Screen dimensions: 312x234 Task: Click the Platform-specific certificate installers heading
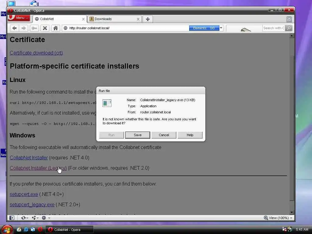(74, 66)
